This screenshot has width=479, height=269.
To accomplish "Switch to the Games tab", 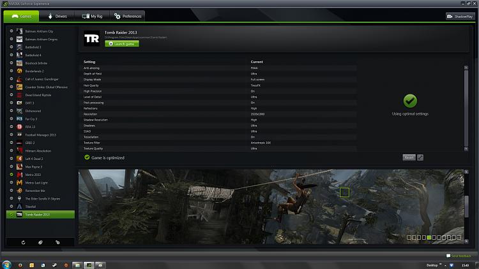I will point(21,16).
